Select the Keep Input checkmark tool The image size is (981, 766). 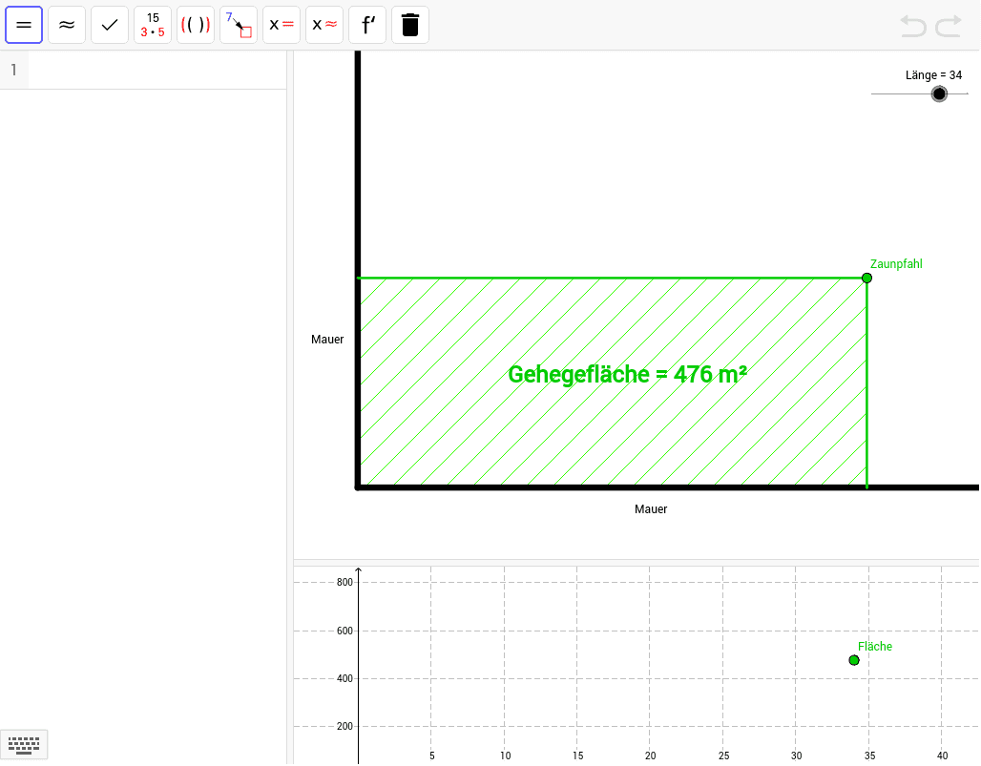[110, 25]
